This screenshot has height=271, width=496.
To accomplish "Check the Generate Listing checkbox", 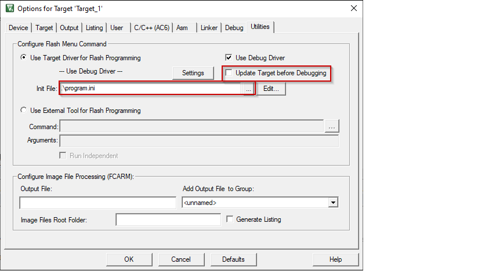I will point(230,219).
